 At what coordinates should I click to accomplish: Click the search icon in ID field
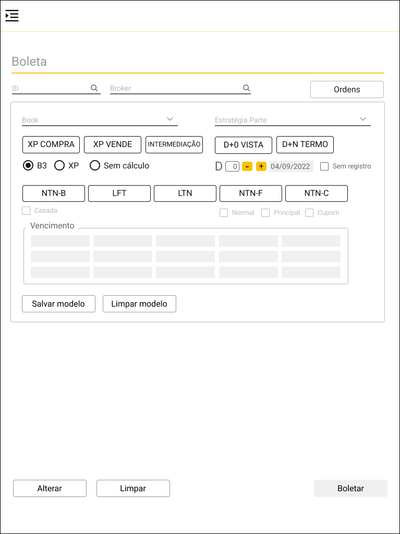94,88
